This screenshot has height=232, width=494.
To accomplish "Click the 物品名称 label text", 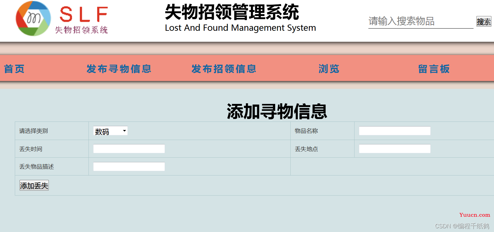I will (306, 131).
